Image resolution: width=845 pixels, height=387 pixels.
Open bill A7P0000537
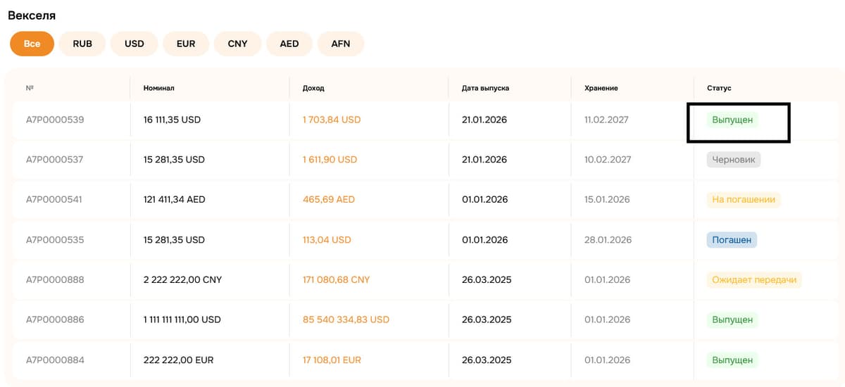tap(55, 160)
